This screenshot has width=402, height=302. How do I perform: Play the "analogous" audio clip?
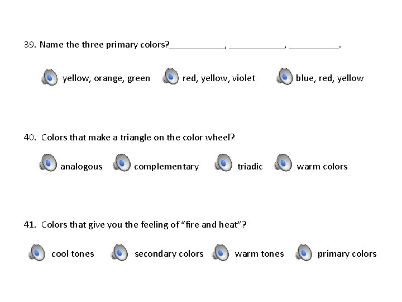[x=47, y=163]
